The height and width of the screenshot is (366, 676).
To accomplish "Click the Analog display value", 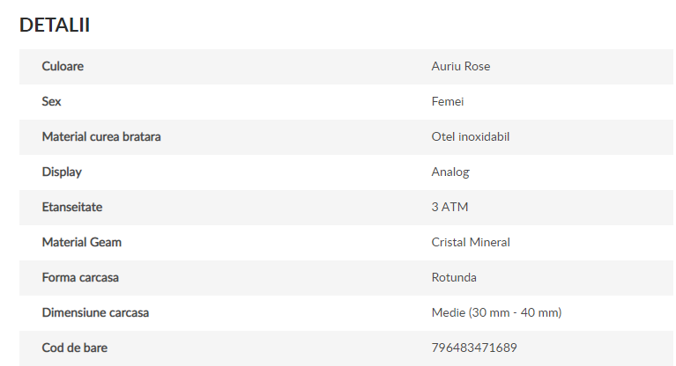I will click(450, 172).
